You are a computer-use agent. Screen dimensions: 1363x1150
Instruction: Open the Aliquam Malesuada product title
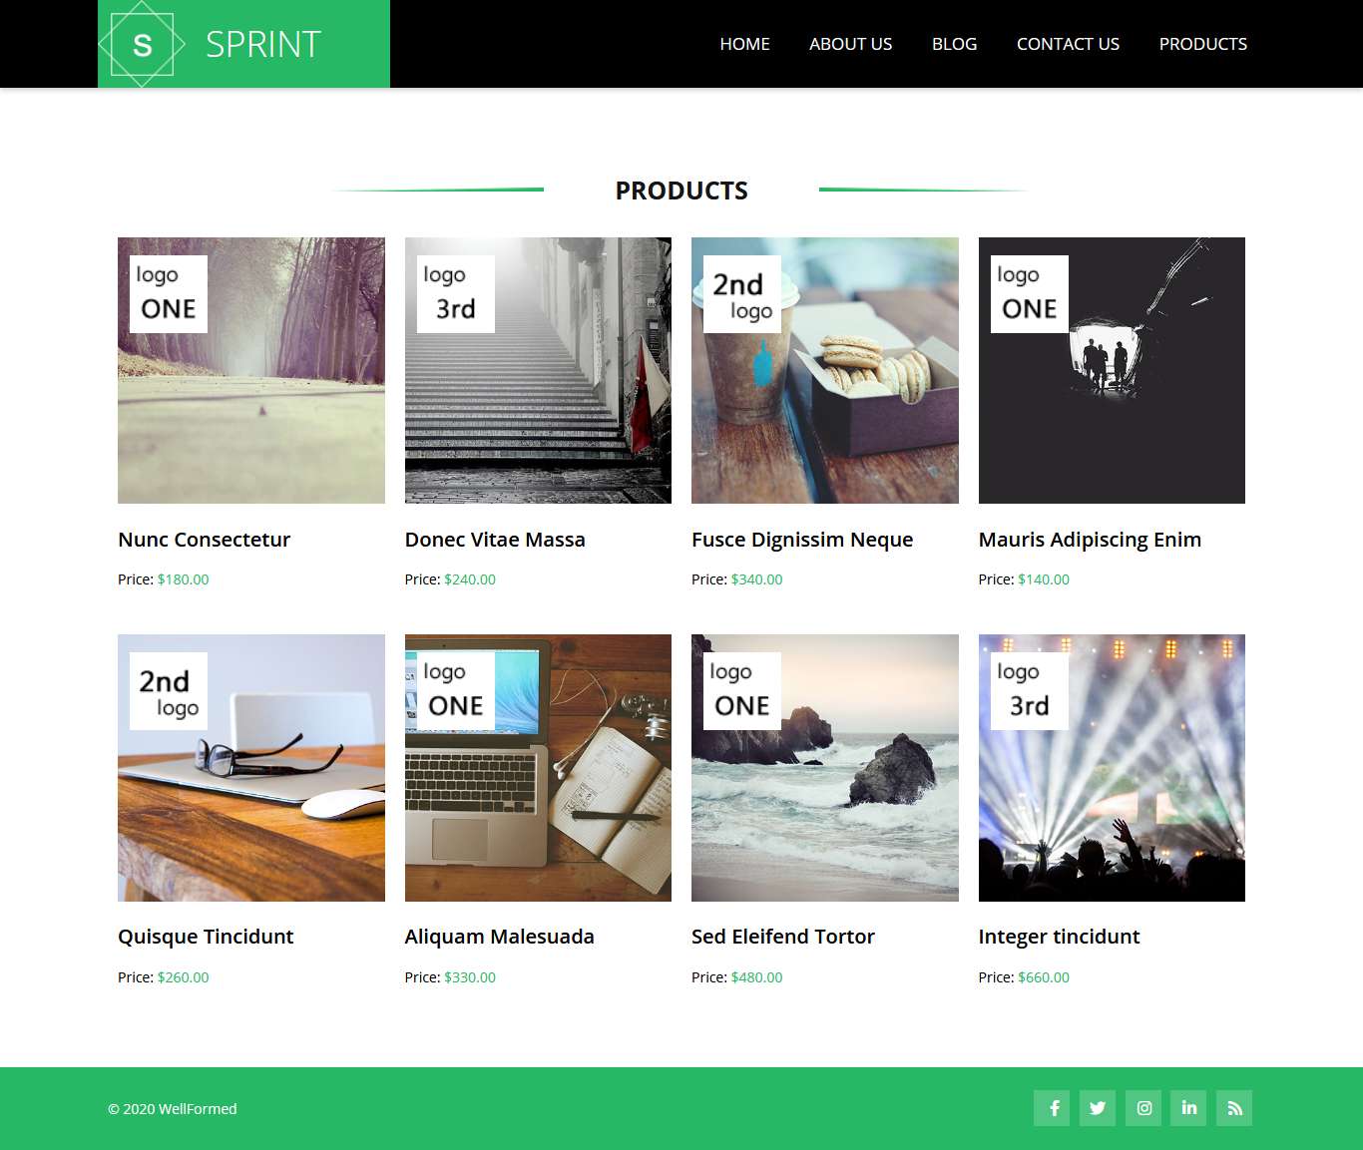(x=499, y=937)
